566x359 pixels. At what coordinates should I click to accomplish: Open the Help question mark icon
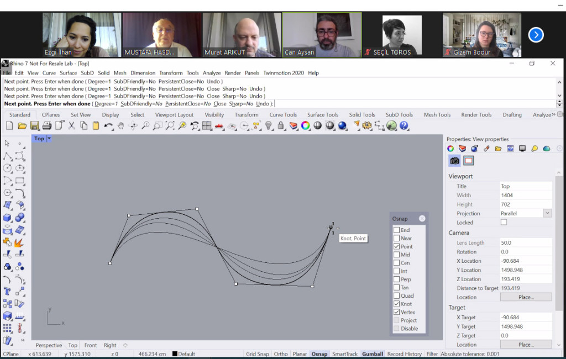[404, 126]
